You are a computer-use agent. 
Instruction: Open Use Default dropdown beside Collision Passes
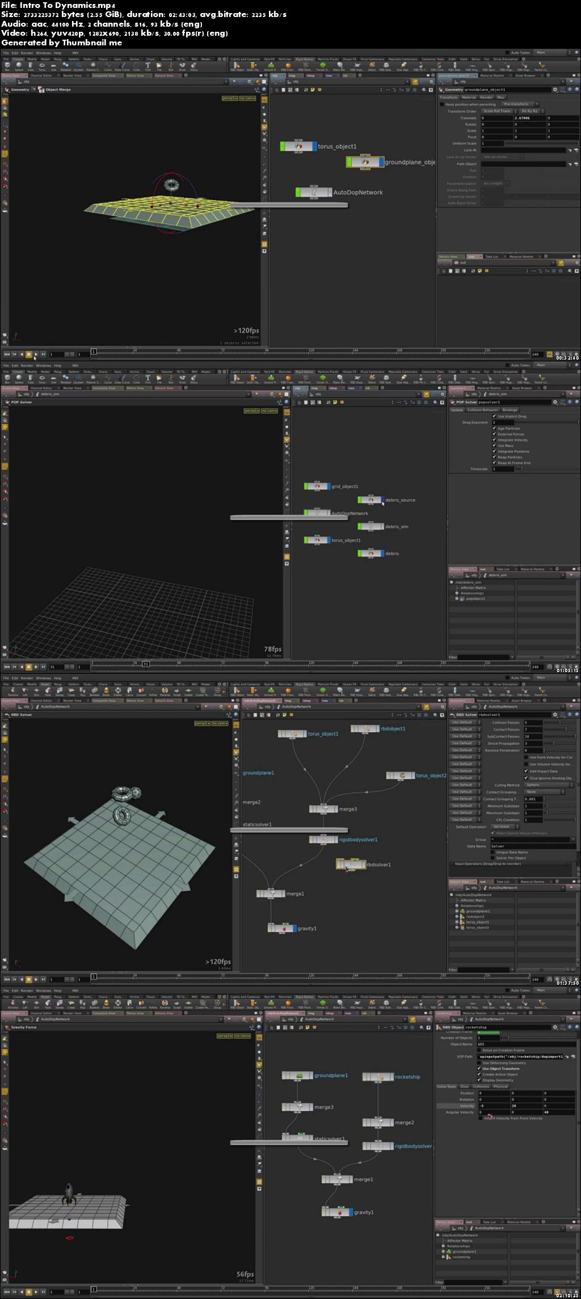click(x=465, y=722)
